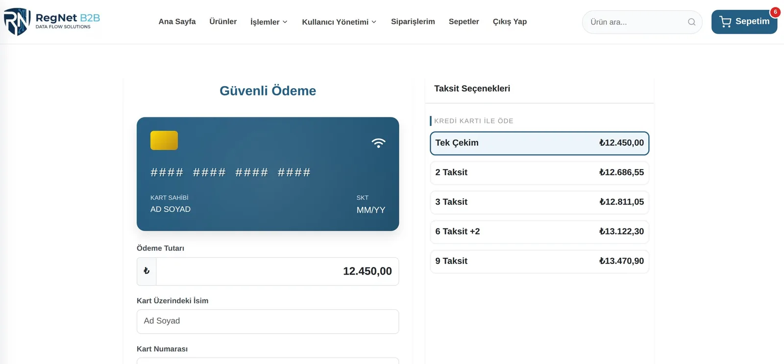Go to Ana Sayfa
This screenshot has width=784, height=364.
click(x=177, y=22)
